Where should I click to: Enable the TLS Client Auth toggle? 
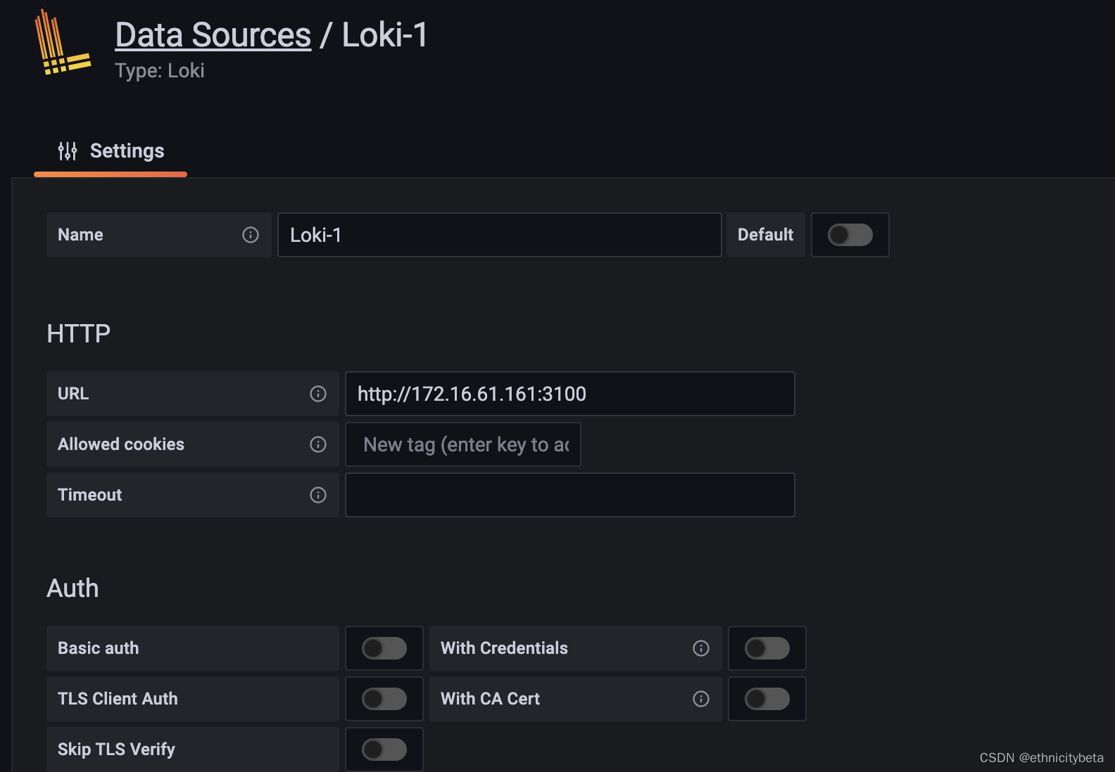coord(384,699)
